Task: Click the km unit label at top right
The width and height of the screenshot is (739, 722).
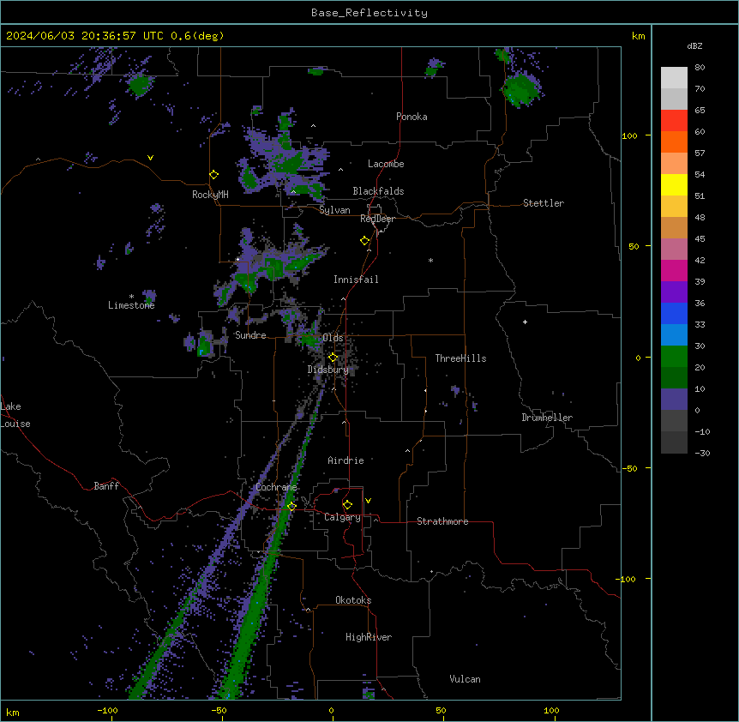Action: tap(639, 36)
